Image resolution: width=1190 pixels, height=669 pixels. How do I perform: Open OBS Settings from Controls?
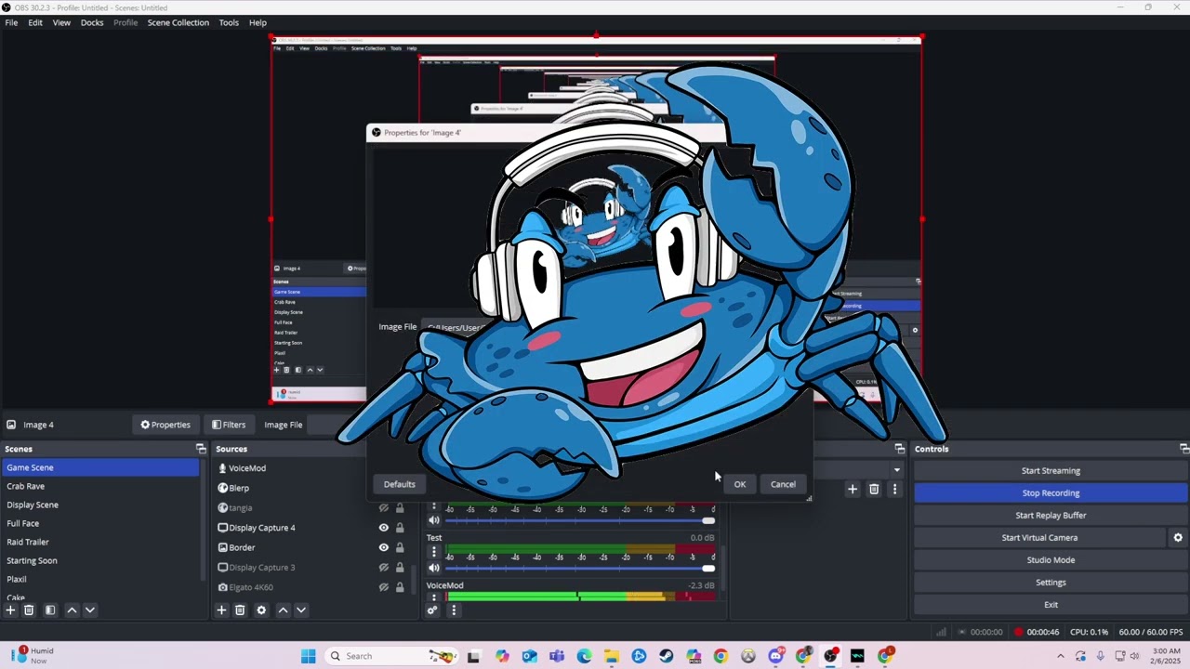[1051, 583]
